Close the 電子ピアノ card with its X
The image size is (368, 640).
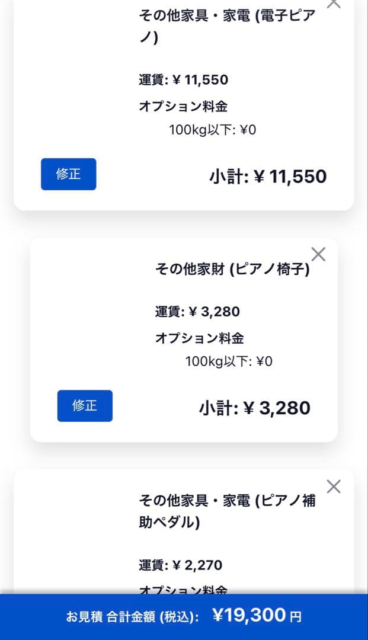334,3
